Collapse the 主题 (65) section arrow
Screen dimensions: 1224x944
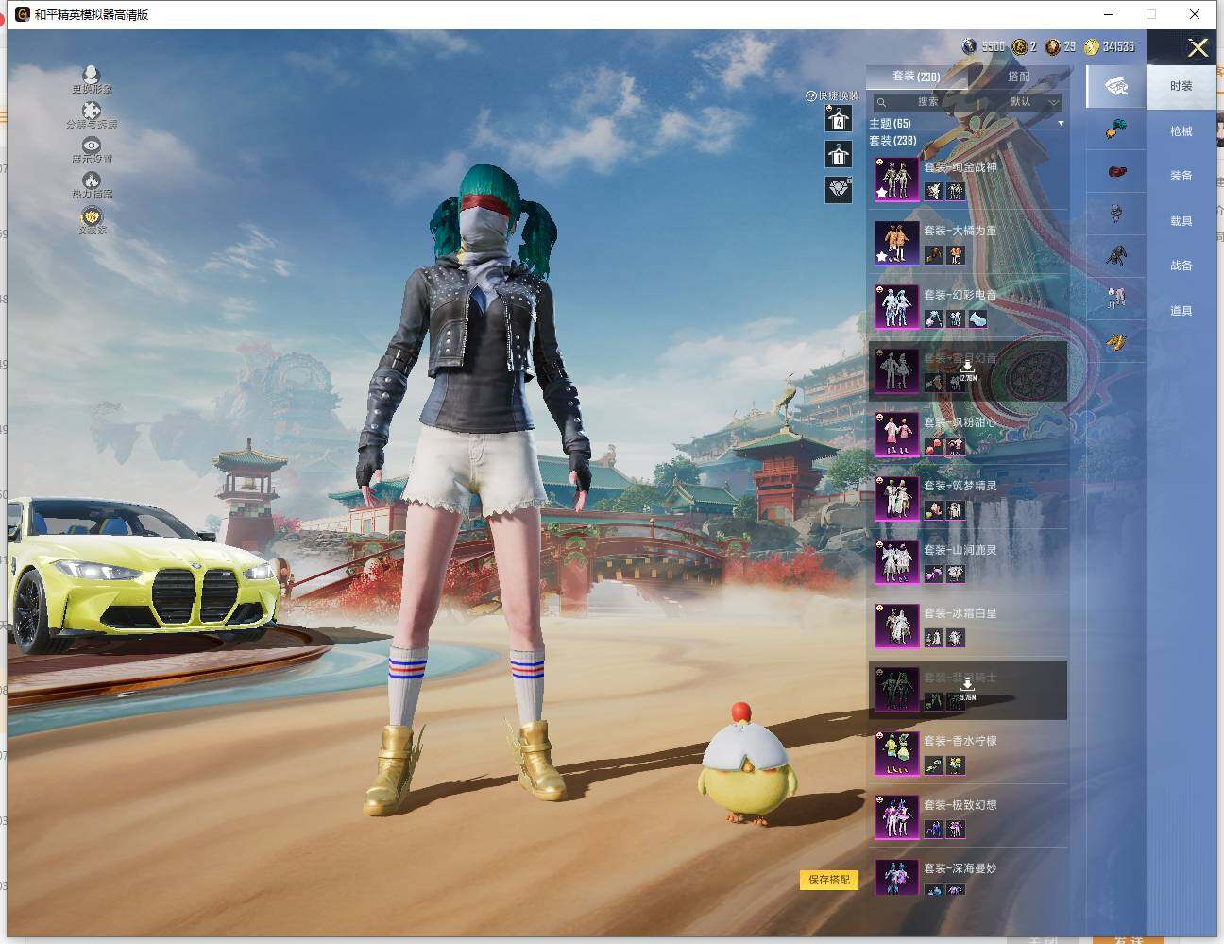tap(1061, 124)
